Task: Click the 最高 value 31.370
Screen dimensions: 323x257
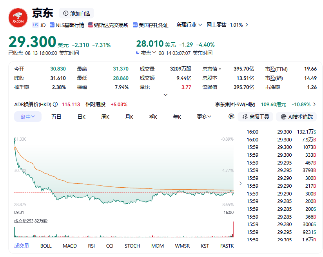Action: pos(121,69)
